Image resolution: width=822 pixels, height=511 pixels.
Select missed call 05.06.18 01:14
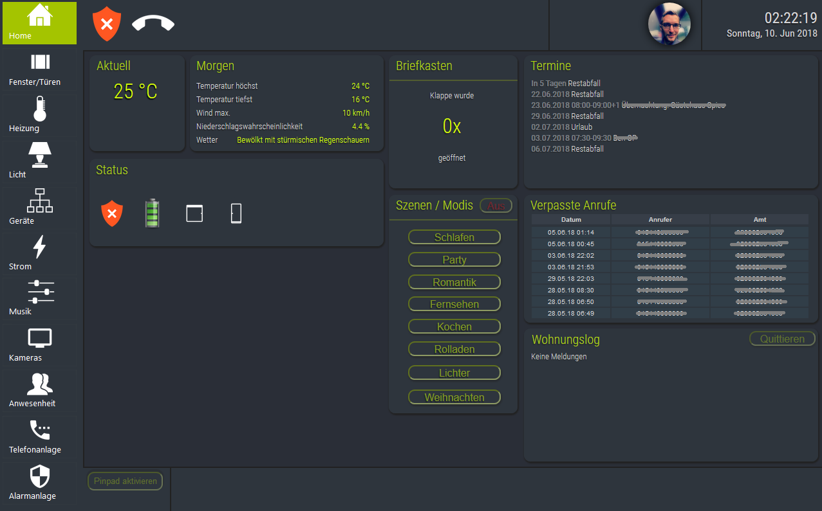(670, 232)
